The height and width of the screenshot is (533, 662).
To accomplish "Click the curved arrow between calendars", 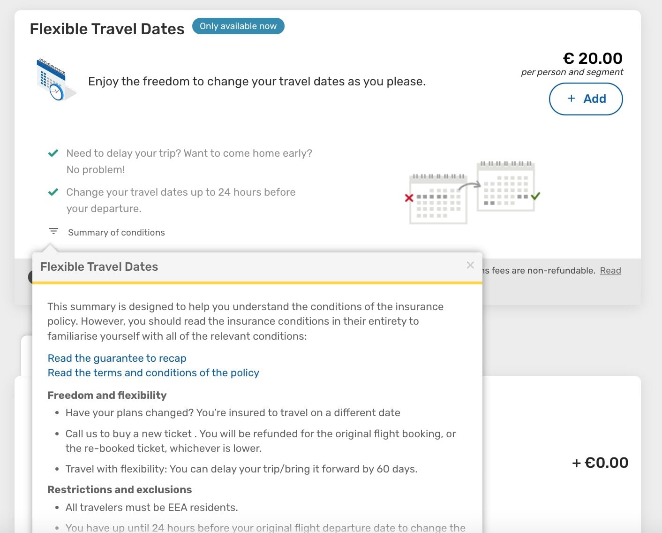I will coord(470,186).
